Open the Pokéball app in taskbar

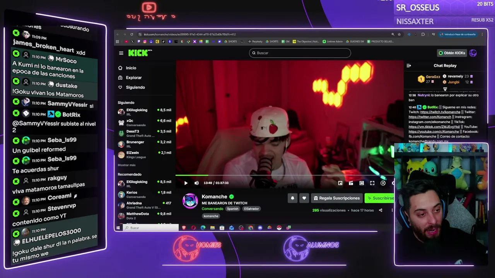point(279,228)
